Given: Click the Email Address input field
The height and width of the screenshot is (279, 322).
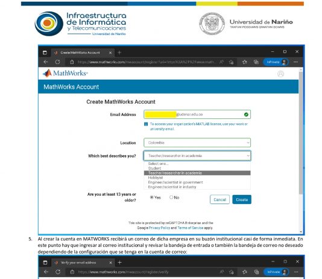Looking at the screenshot, I should pos(197,115).
